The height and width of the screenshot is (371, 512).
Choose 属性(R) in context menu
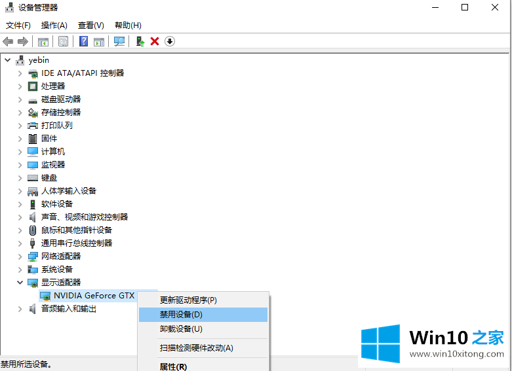point(203,366)
